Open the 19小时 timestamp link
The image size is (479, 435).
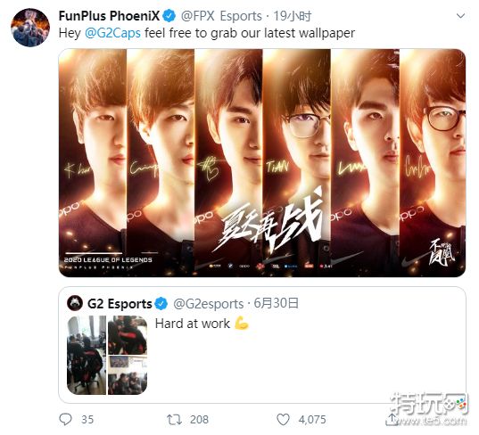293,16
